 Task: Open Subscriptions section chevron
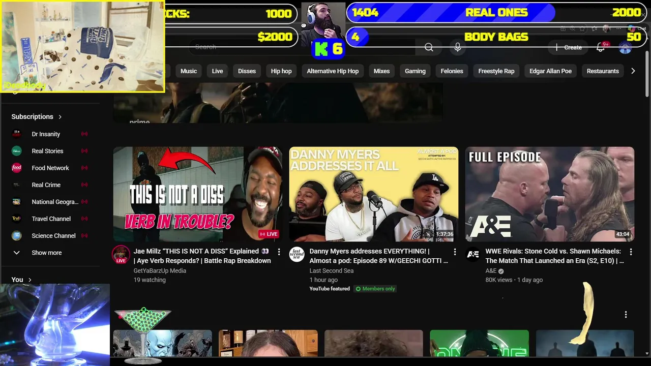[x=60, y=117]
